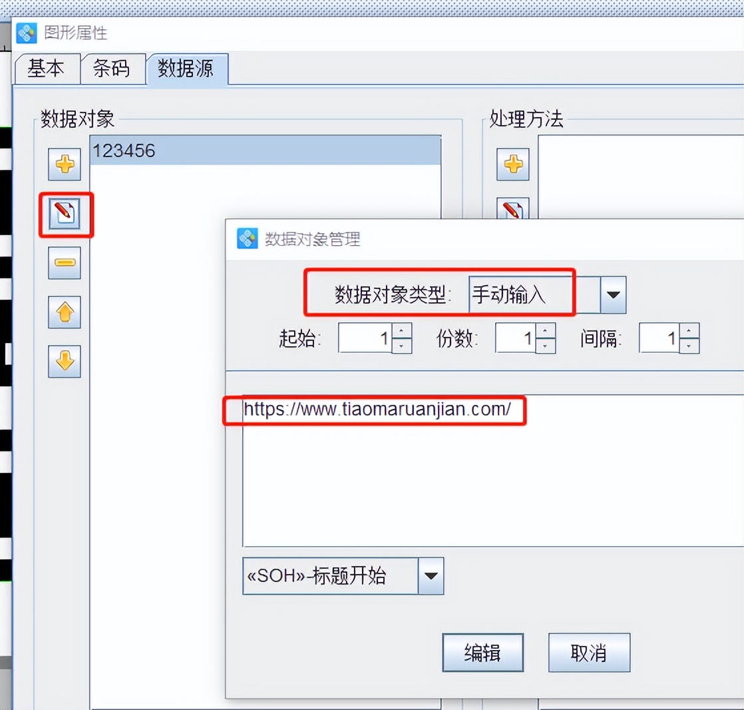The width and height of the screenshot is (744, 710).
Task: Click the edit data object pencil icon
Action: (65, 213)
